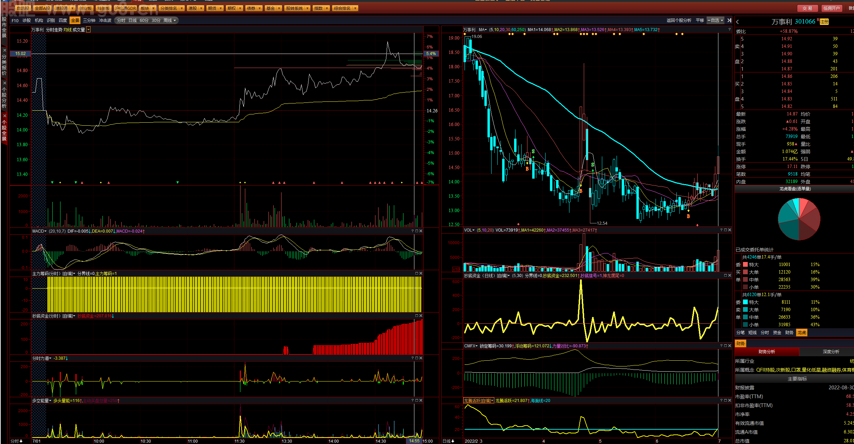This screenshot has height=444, width=854.
Task: Maximize the 抄底资金(分时) panel
Action: [417, 316]
